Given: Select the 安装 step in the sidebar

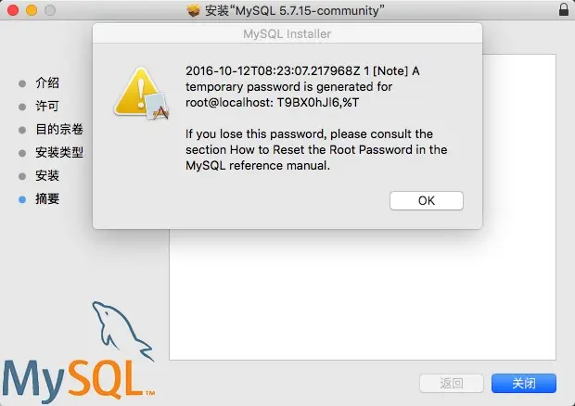Looking at the screenshot, I should pyautogui.click(x=47, y=175).
